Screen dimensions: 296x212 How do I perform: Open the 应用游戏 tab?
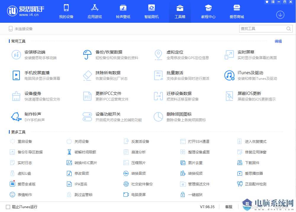pos(95,11)
